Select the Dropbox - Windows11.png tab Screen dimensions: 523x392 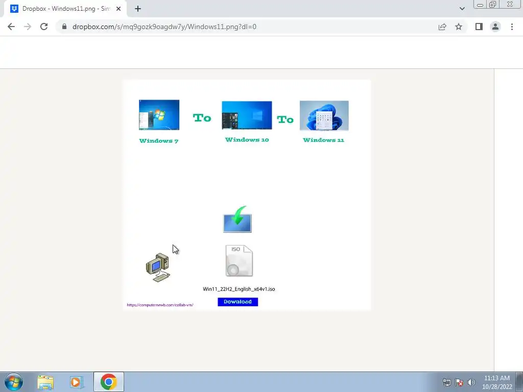(66, 9)
